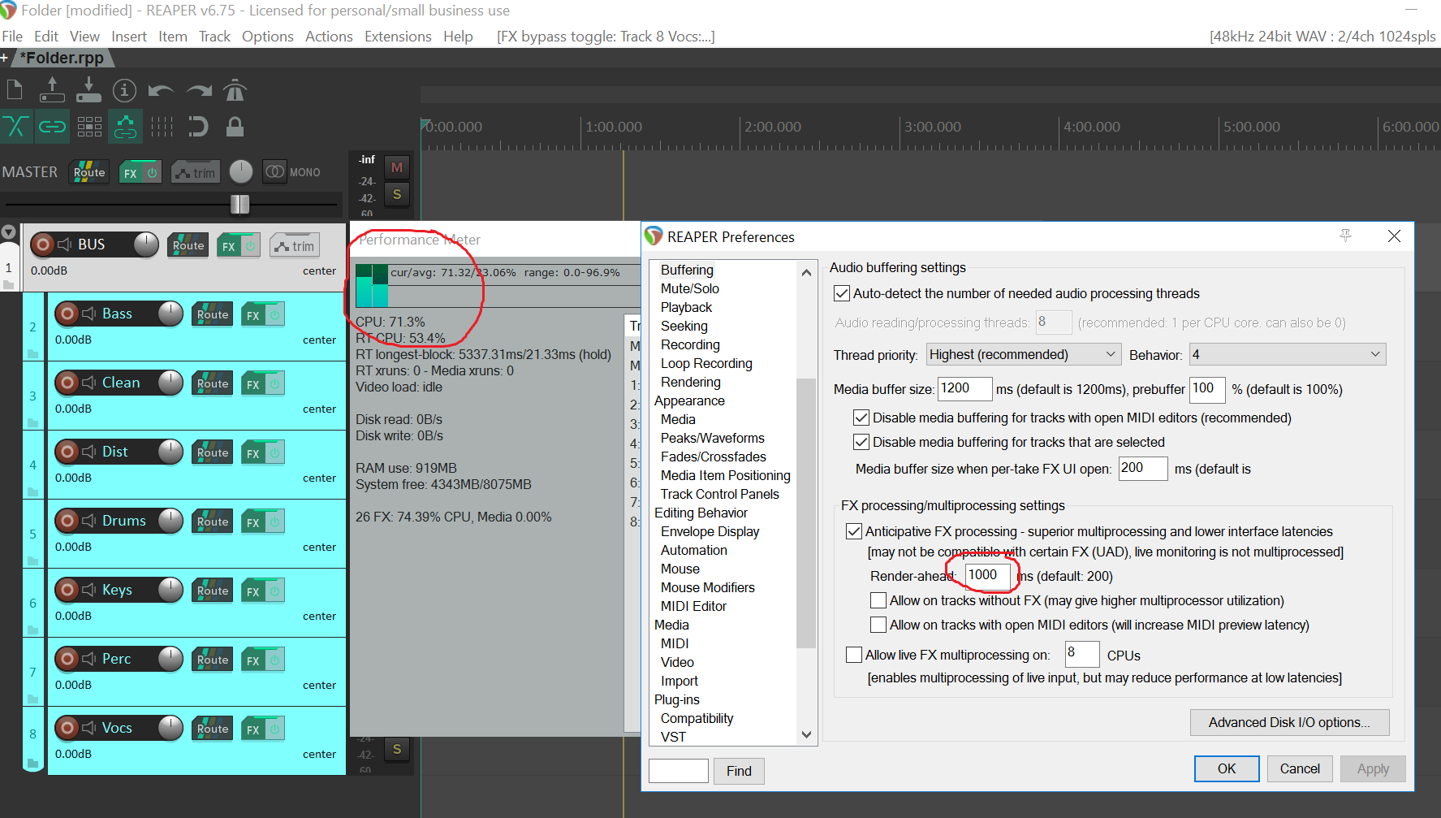The width and height of the screenshot is (1441, 818).
Task: Click Advanced Disk I/O options button
Action: tap(1288, 722)
